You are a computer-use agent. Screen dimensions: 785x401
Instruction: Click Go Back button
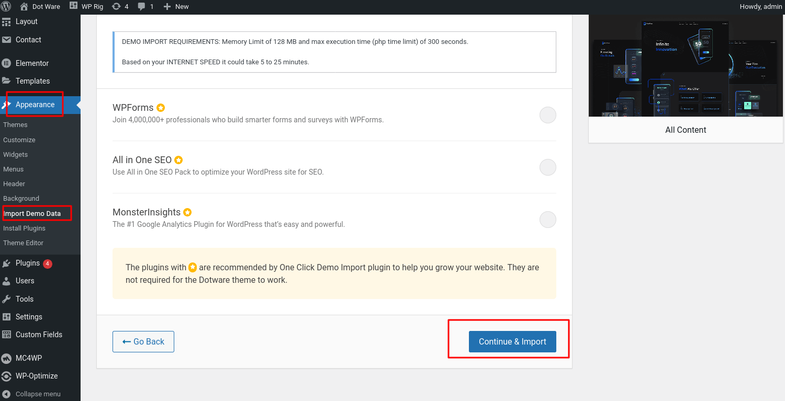[143, 341]
